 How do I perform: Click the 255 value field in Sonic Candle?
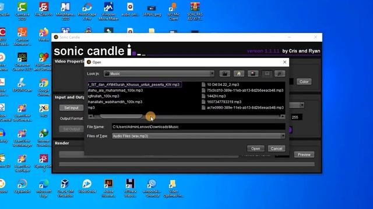297,117
